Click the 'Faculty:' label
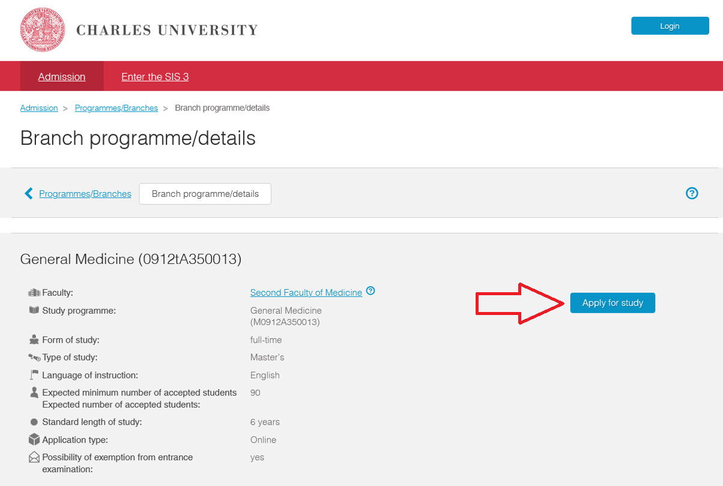This screenshot has width=723, height=486. click(58, 293)
